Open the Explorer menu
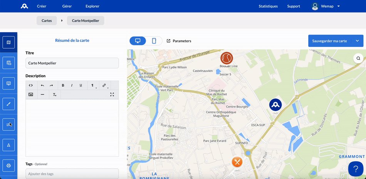366x179 pixels. pyautogui.click(x=92, y=6)
